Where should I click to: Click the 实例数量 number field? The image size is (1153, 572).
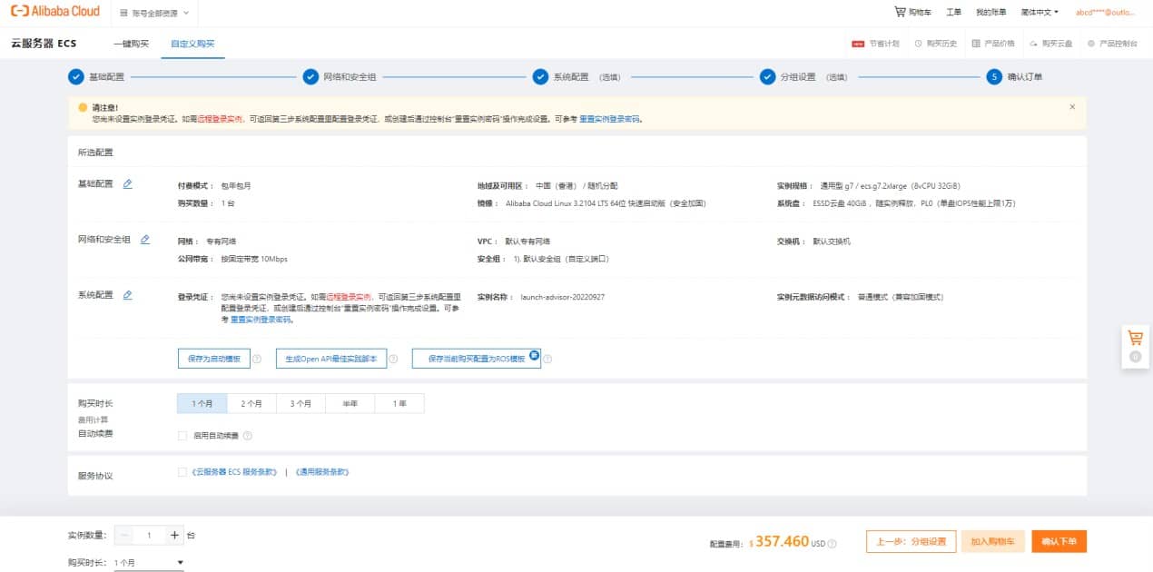(149, 536)
